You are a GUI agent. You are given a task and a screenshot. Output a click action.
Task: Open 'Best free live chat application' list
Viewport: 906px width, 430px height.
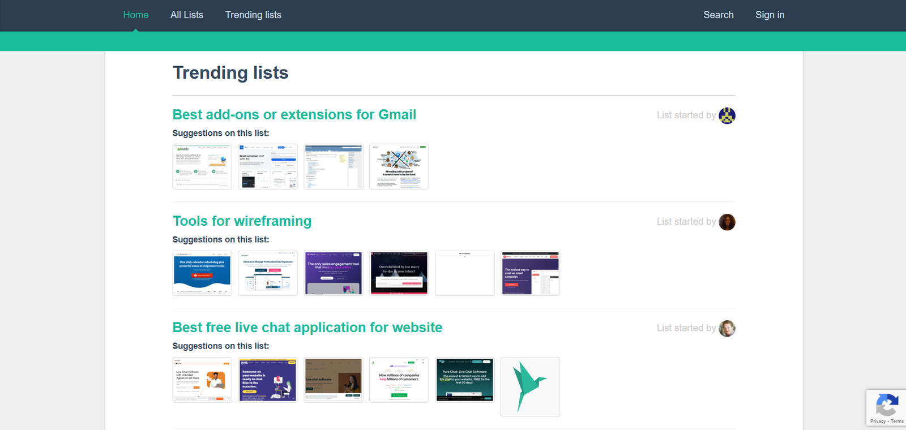click(x=307, y=328)
